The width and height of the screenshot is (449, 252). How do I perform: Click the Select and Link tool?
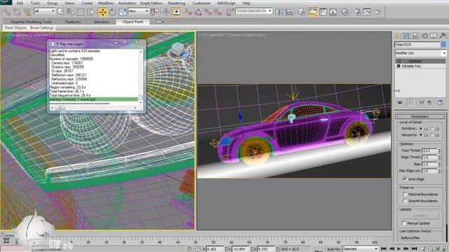pyautogui.click(x=7, y=12)
